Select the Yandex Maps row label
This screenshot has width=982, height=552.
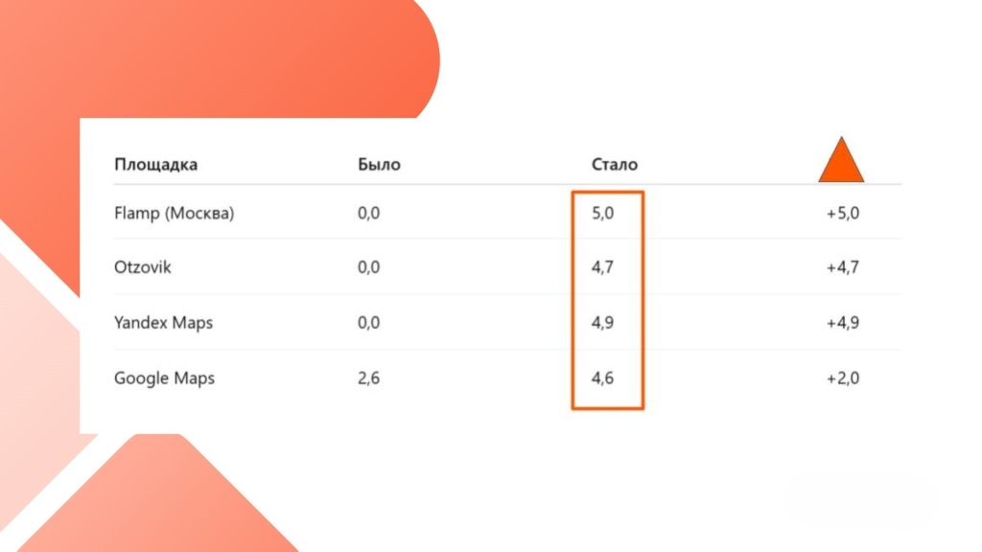point(163,322)
